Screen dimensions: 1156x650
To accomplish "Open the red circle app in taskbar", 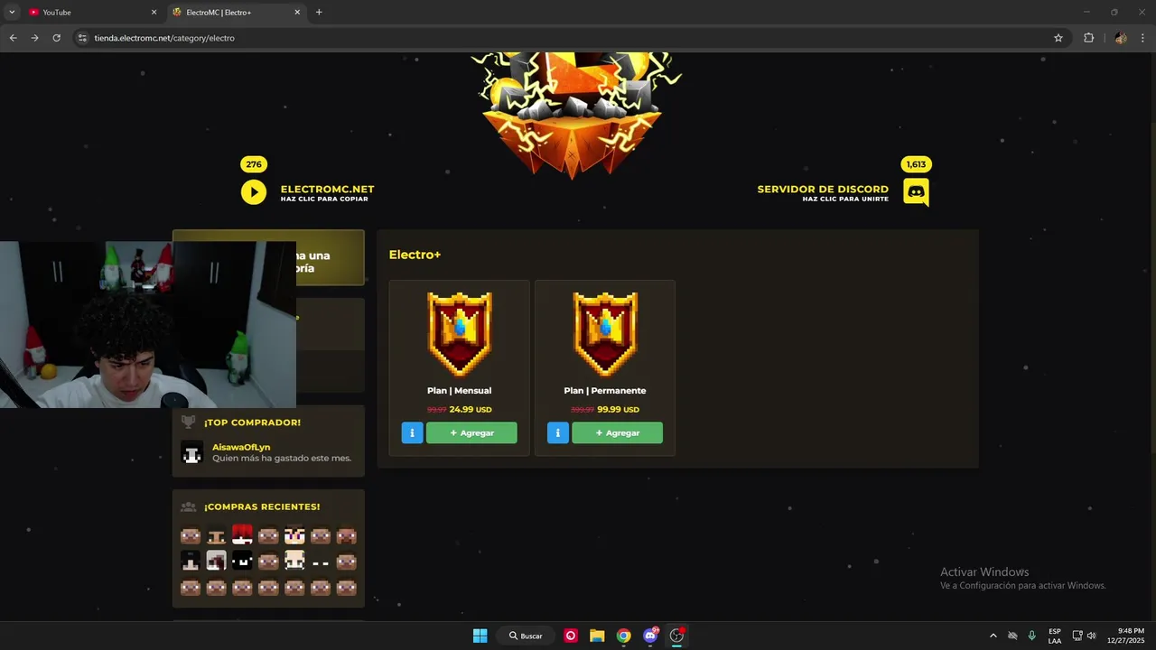I will (571, 636).
